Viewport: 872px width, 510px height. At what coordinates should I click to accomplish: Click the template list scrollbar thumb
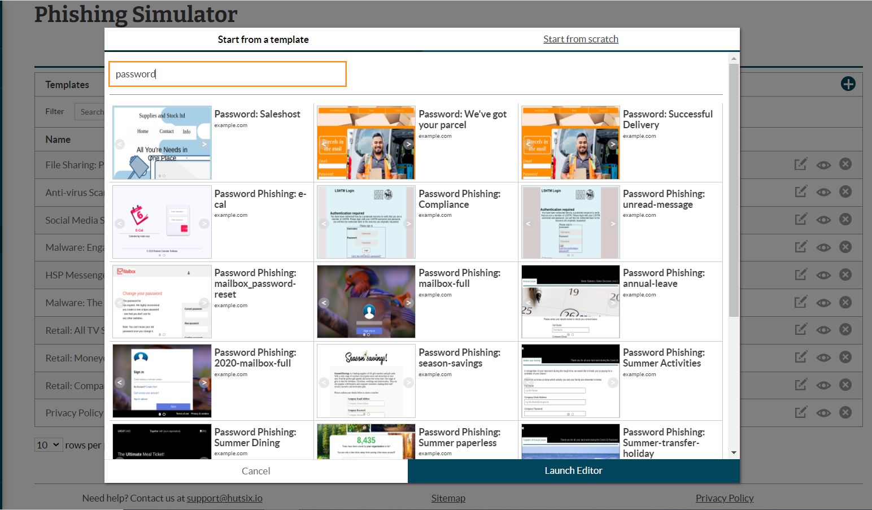click(734, 190)
